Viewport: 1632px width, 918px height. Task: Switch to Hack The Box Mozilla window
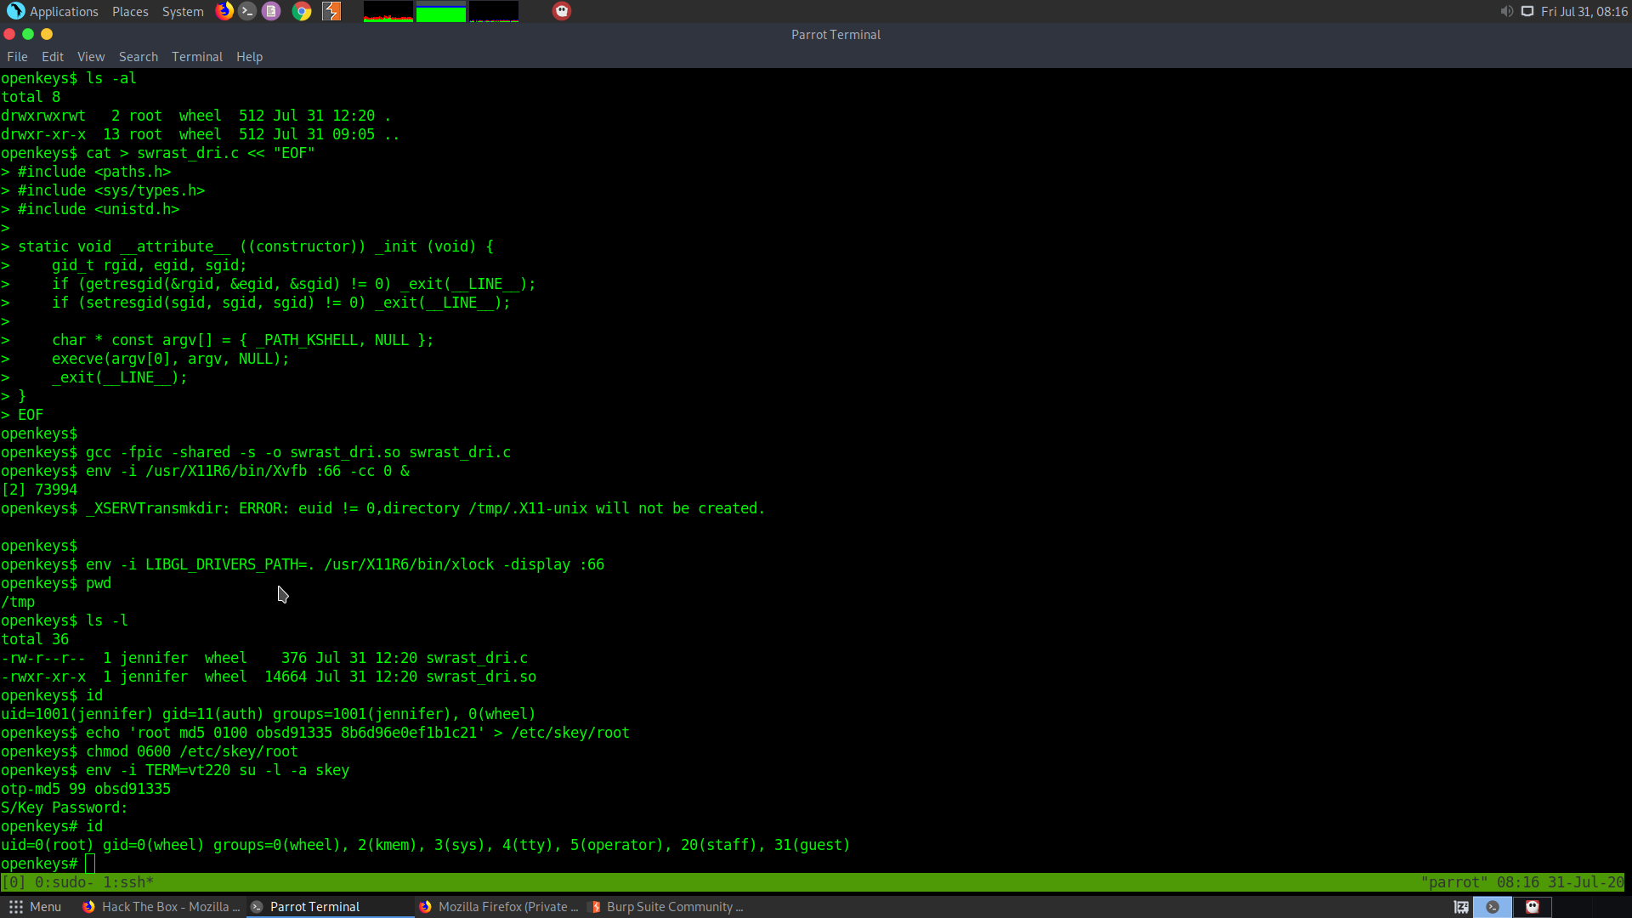pyautogui.click(x=161, y=907)
